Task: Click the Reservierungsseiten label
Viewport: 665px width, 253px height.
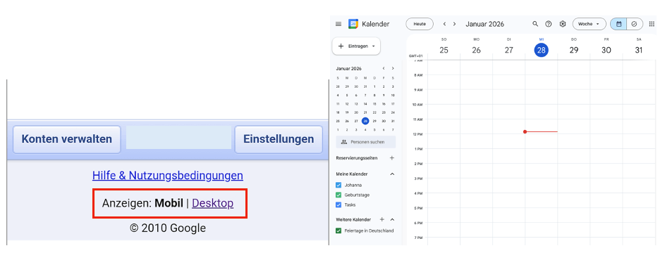Action: (356, 158)
